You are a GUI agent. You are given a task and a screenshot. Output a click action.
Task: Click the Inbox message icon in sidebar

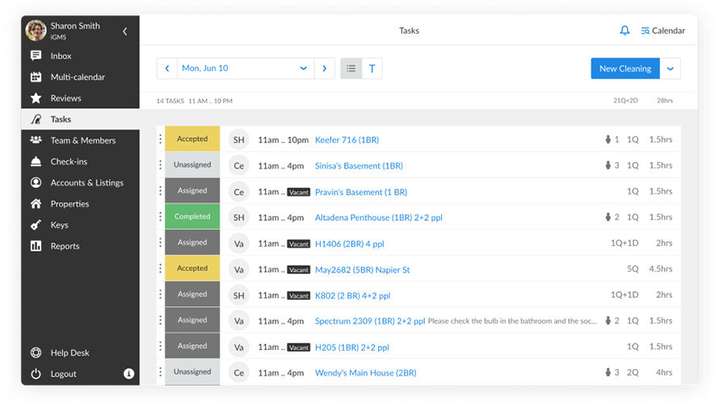point(36,56)
